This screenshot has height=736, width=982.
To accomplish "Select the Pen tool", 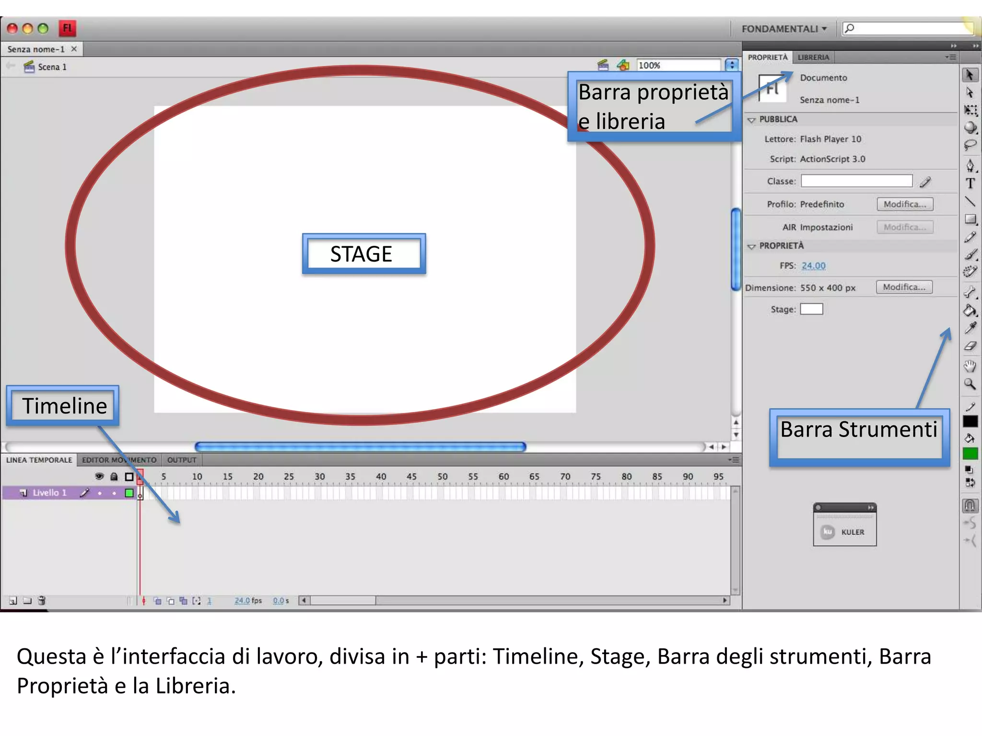I will coord(970,166).
